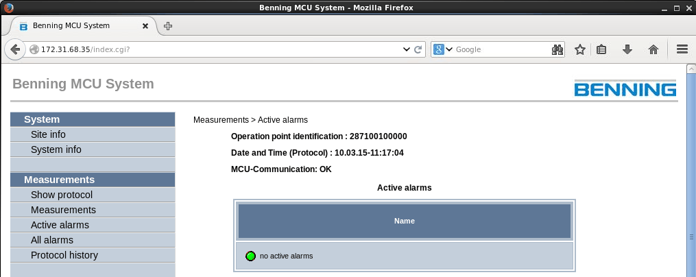Viewport: 696px width, 277px height.
Task: Click the address bar URL field
Action: (x=219, y=49)
